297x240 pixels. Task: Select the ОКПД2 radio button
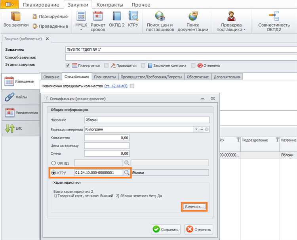[53, 163]
